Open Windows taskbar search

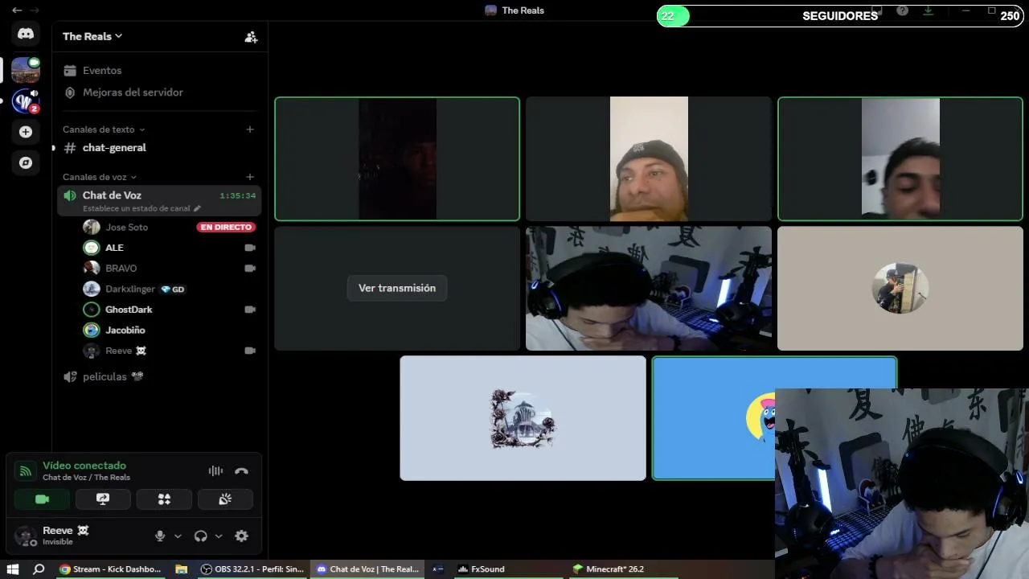point(39,569)
